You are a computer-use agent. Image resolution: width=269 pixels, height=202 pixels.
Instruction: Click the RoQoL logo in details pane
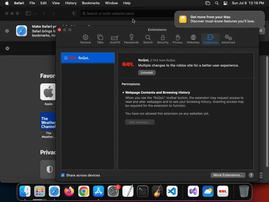pyautogui.click(x=128, y=64)
